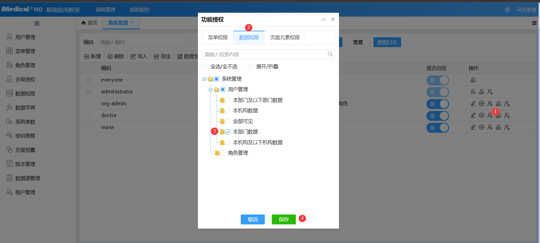
Task: Collapse the 用户管理 tree node
Action: (x=211, y=90)
